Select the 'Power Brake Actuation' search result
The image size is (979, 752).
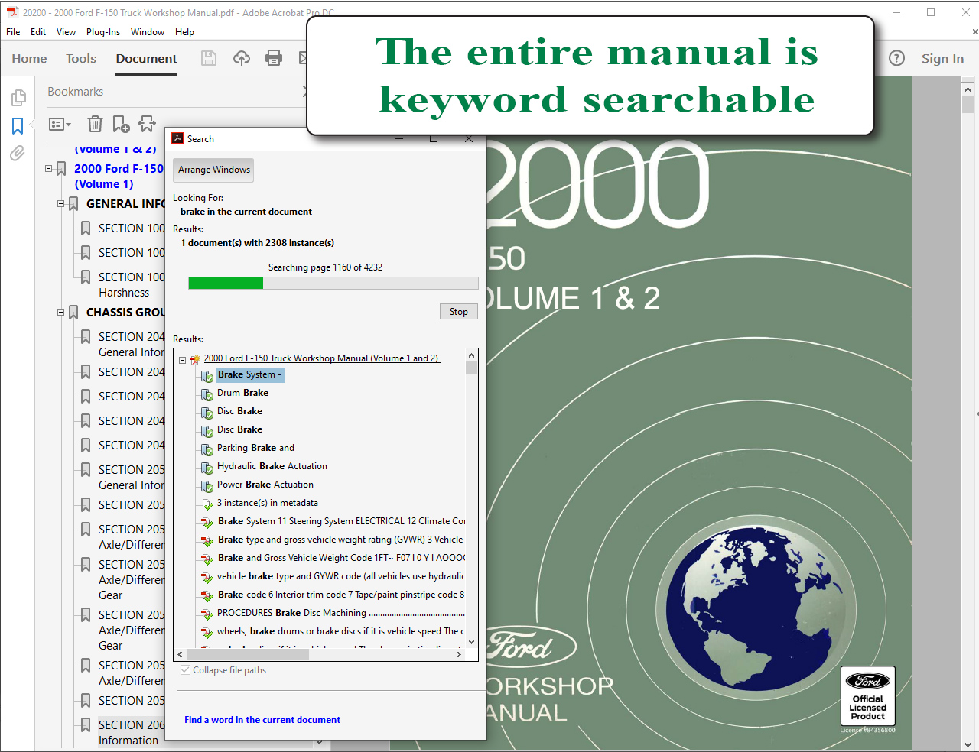[265, 485]
